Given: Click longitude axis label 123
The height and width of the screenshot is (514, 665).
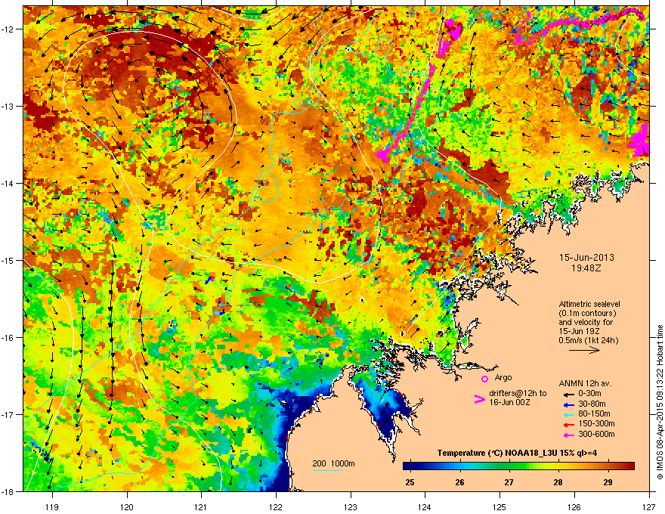Looking at the screenshot, I should (351, 506).
